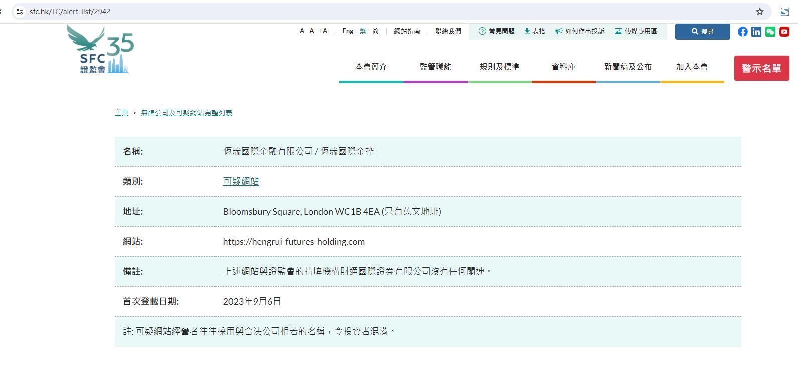Follow the 可疑網站 category link
This screenshot has height=367, width=798.
pyautogui.click(x=241, y=181)
